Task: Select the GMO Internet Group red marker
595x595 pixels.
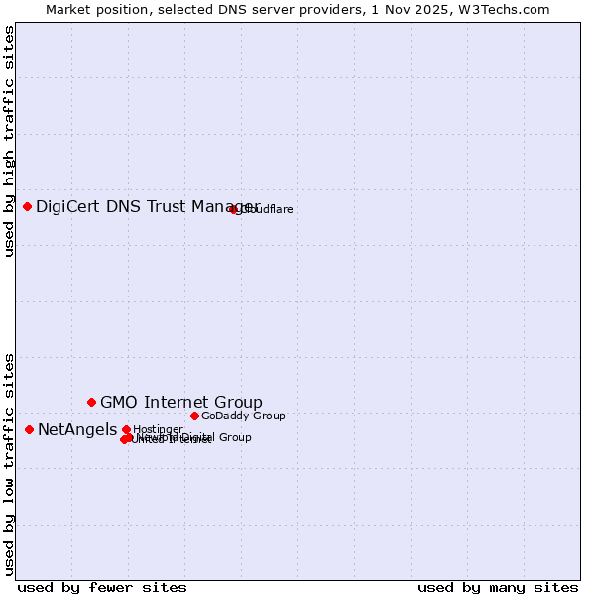Action: [x=92, y=402]
